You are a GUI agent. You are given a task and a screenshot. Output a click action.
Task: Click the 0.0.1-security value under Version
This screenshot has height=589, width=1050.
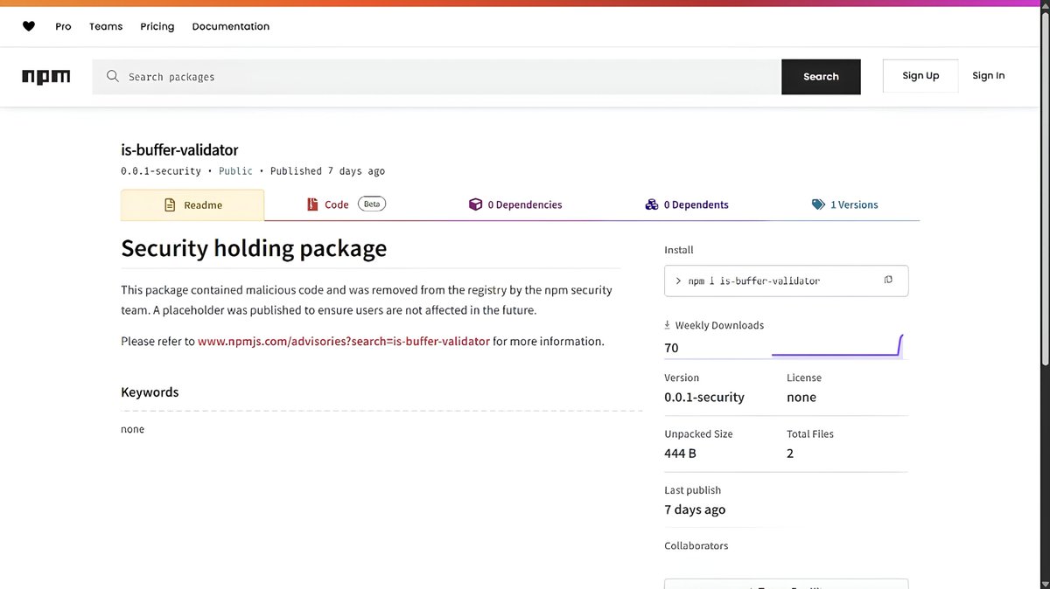[x=704, y=397]
